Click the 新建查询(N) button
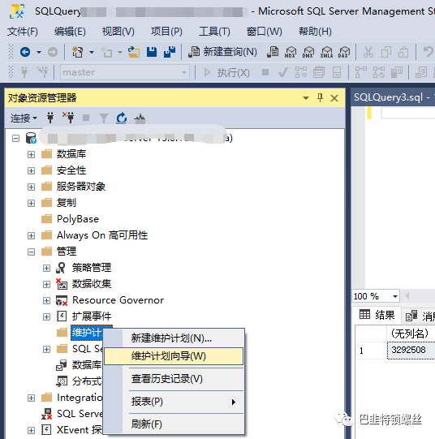435x439 pixels. tap(222, 52)
